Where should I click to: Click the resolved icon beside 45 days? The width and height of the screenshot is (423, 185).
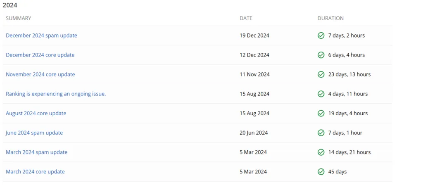(x=321, y=171)
